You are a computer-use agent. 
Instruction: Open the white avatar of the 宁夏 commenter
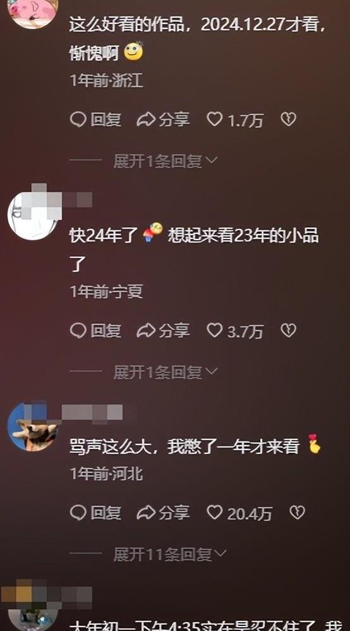coord(33,216)
